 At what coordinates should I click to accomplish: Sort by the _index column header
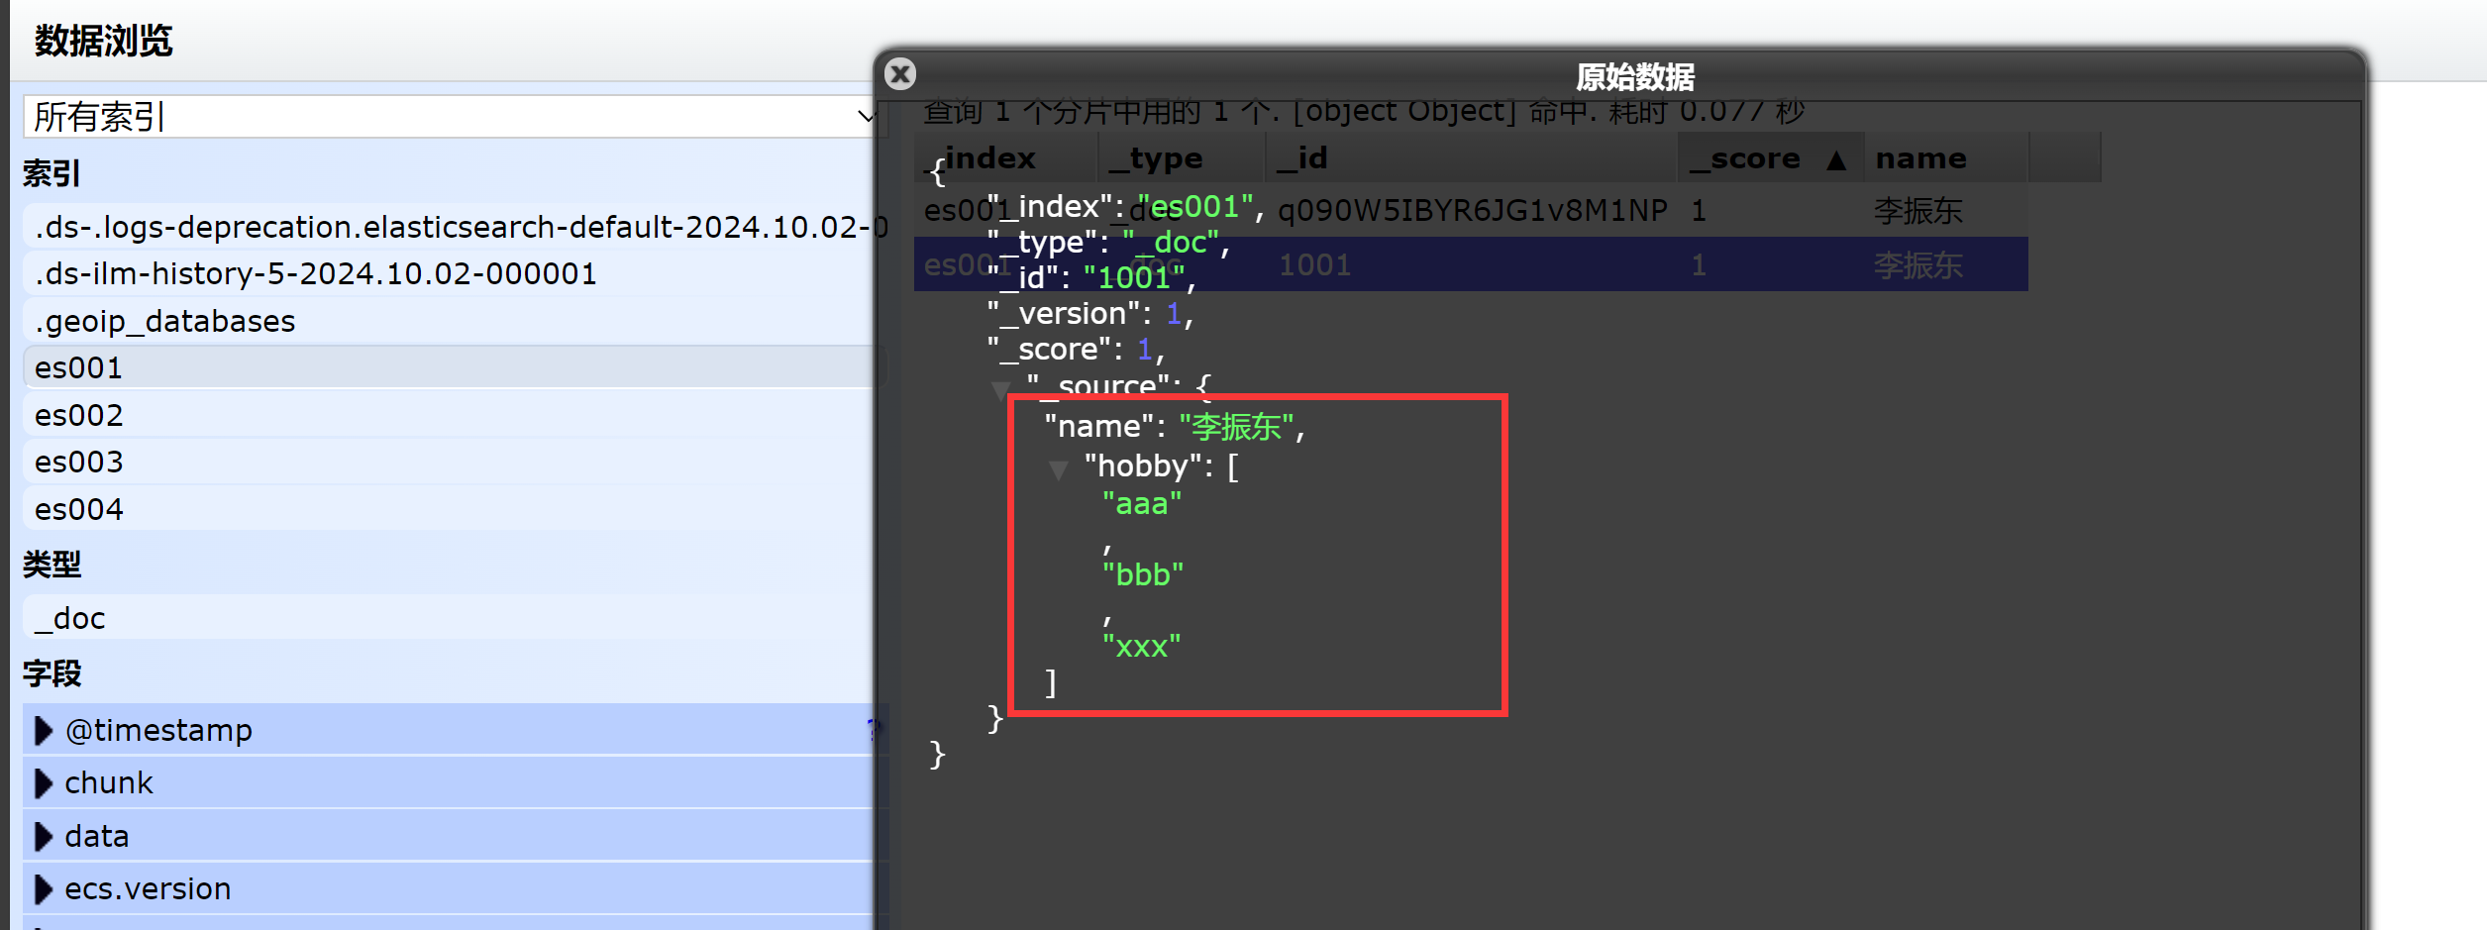(x=1005, y=157)
